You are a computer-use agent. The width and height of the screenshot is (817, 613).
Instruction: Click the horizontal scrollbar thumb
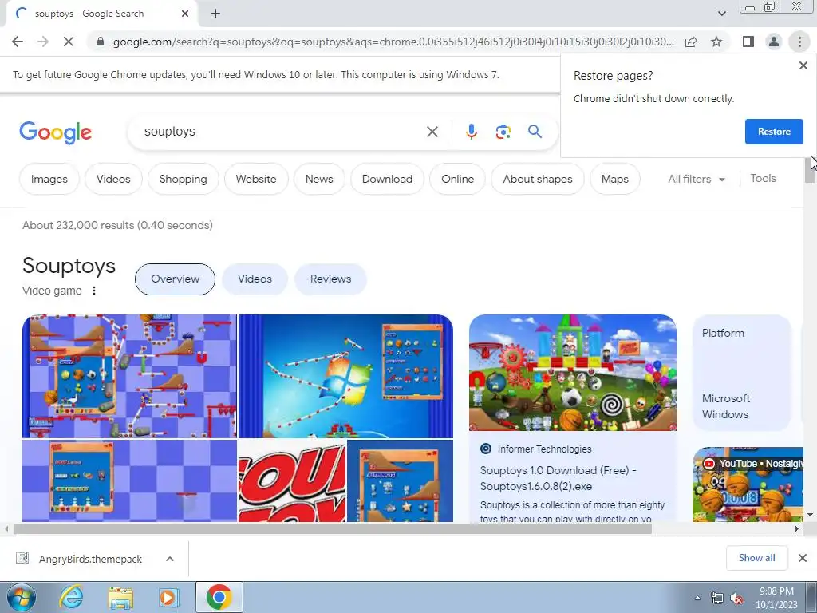[x=333, y=529]
